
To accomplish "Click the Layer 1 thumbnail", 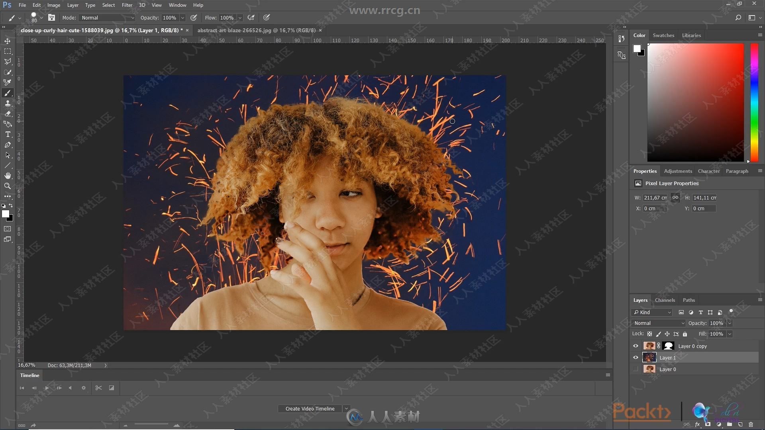I will (x=649, y=358).
